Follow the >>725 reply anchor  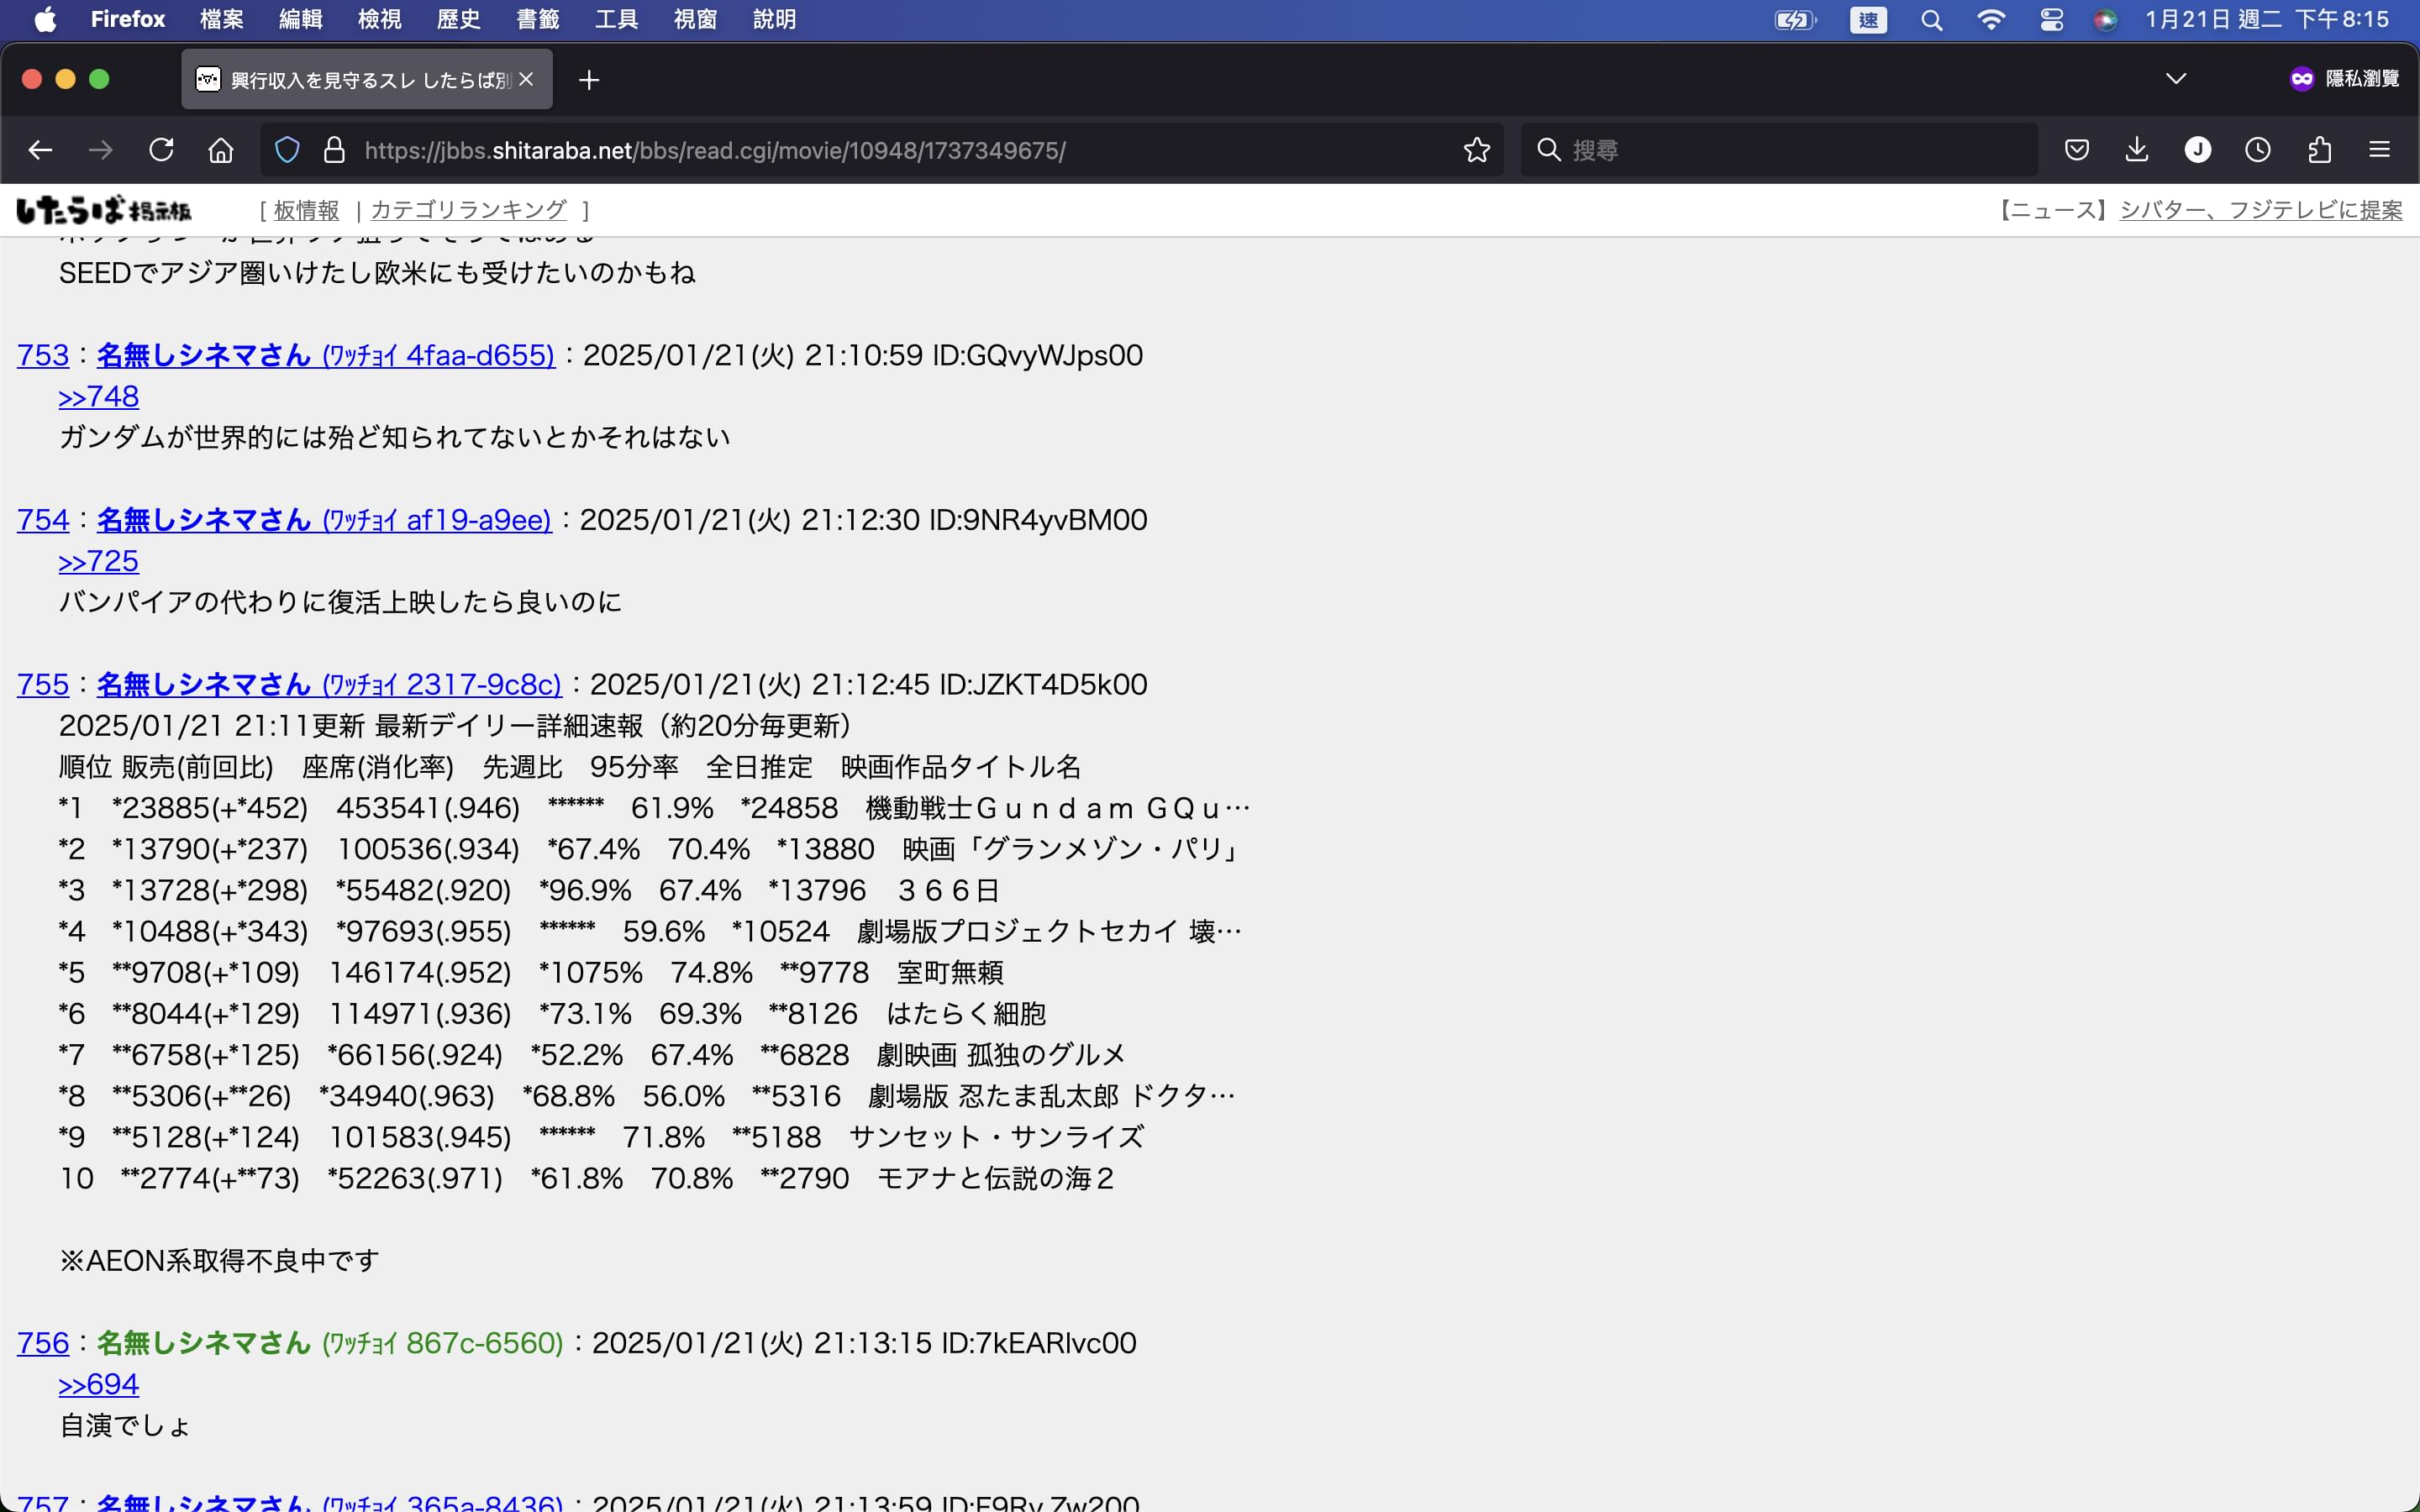98,561
